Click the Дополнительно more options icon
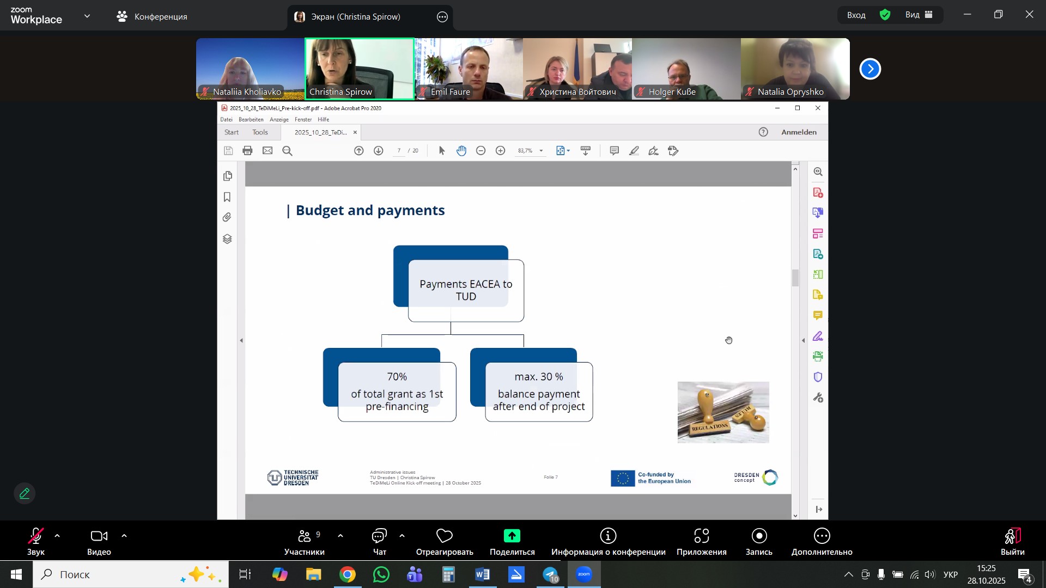 [x=822, y=536]
